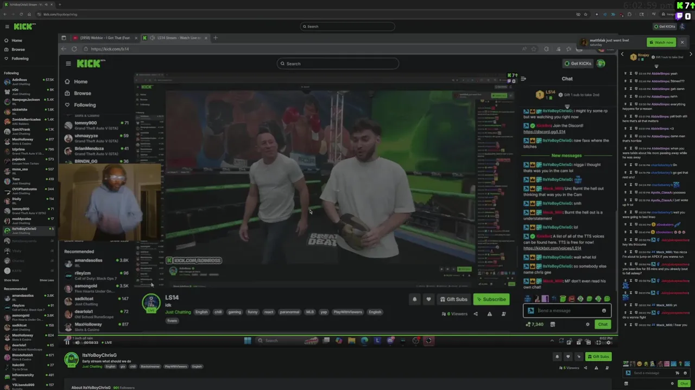Viewport: 695px width, 390px height.
Task: Click Get KICKs button in top header
Action: click(665, 27)
